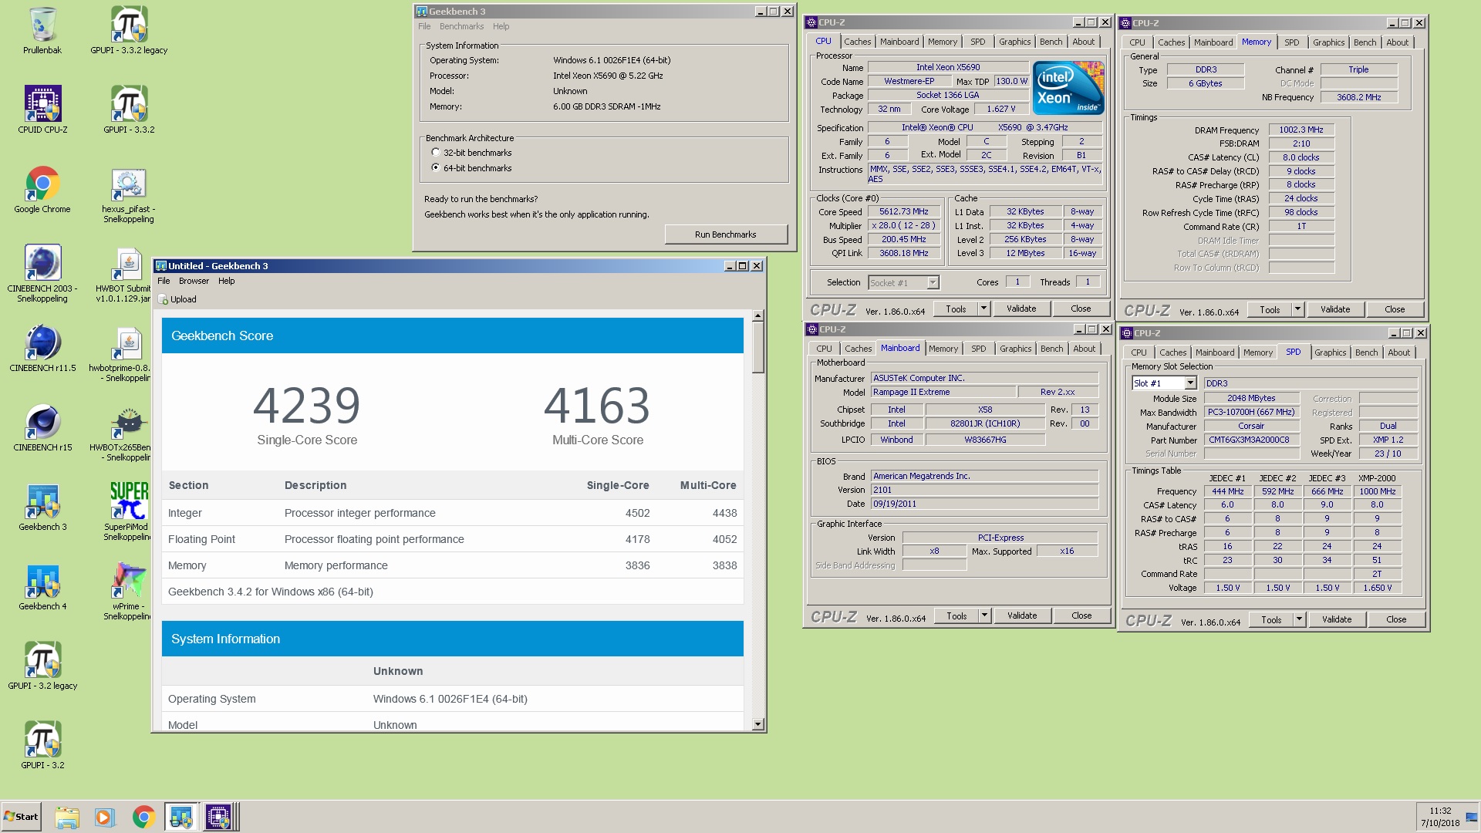Image resolution: width=1481 pixels, height=833 pixels.
Task: Launch CINEBENCH r15 desktop icon
Action: pyautogui.click(x=42, y=428)
